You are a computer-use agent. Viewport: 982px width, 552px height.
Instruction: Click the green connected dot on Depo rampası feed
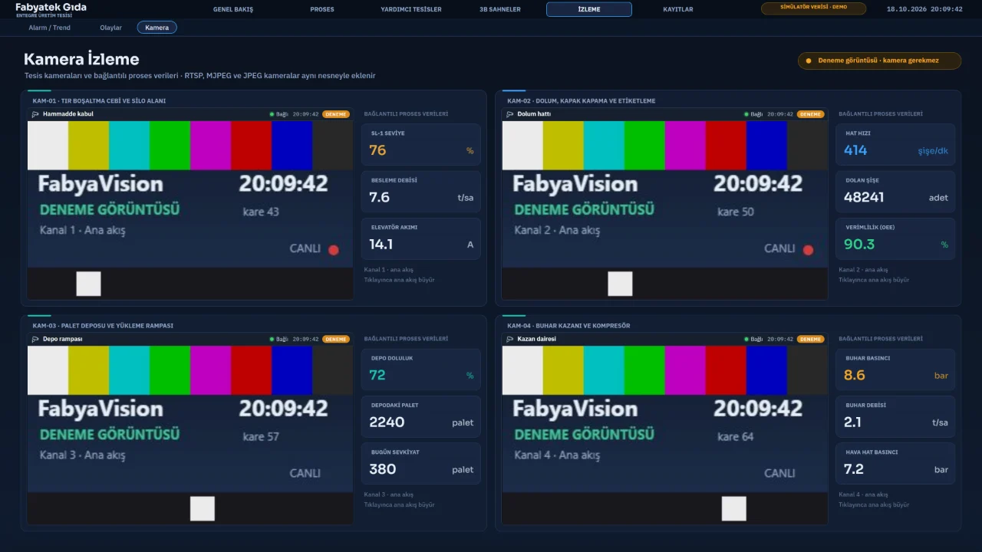pos(272,339)
